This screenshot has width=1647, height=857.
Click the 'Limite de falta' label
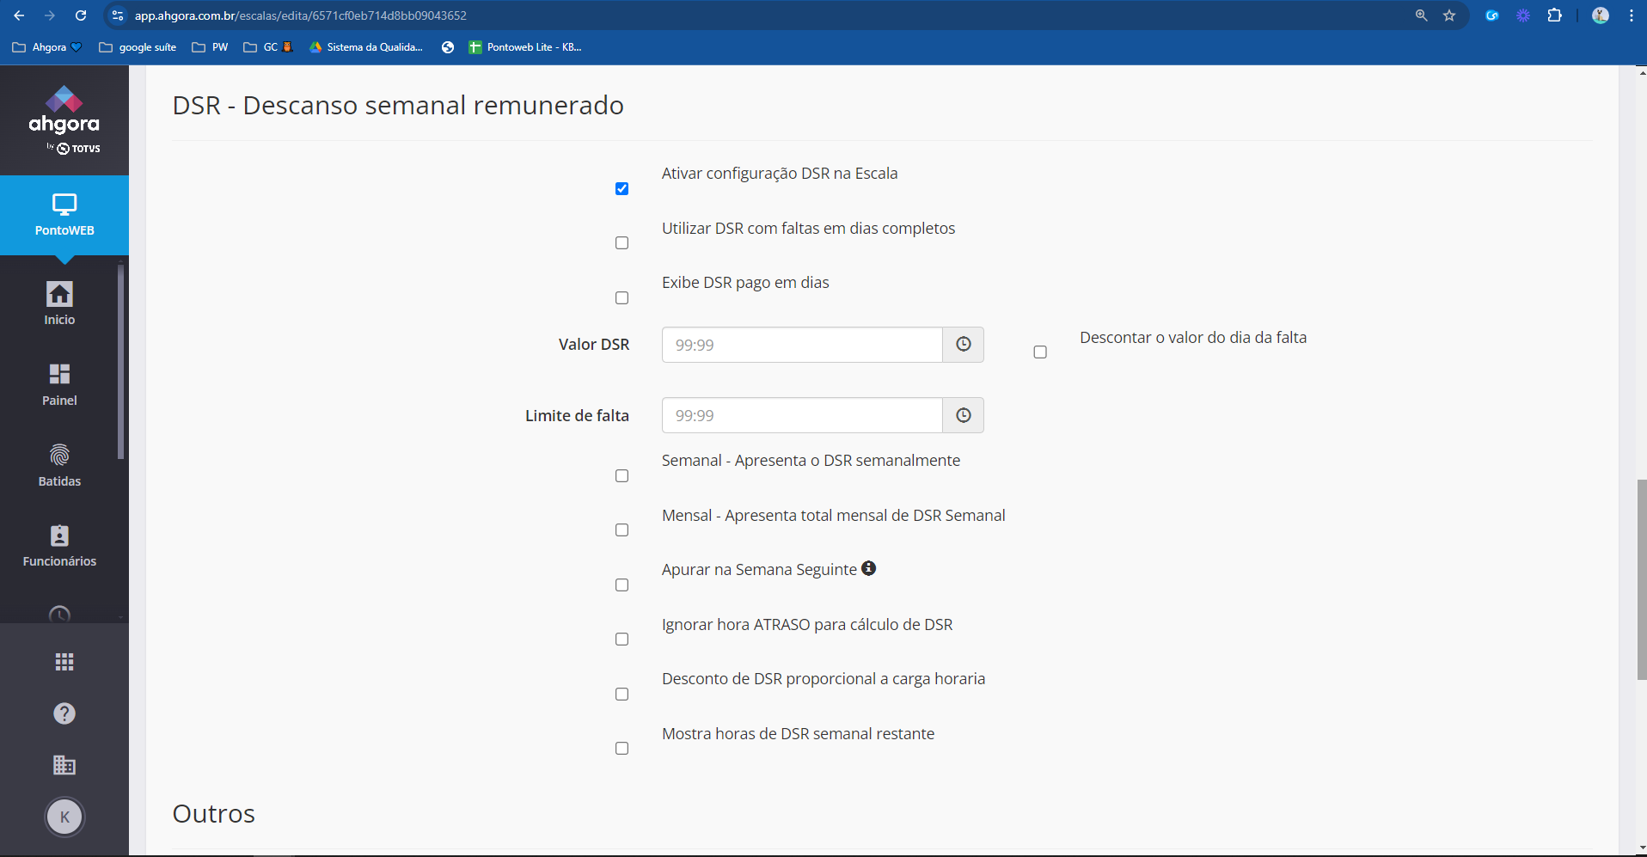[577, 415]
